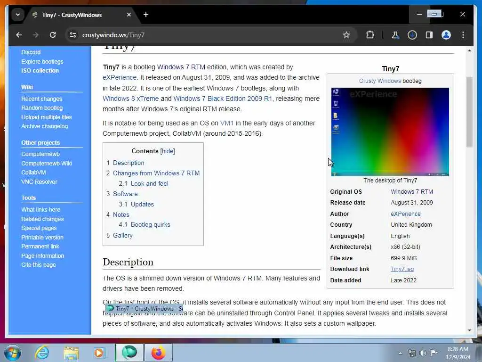Open Printable version tool

pyautogui.click(x=42, y=238)
